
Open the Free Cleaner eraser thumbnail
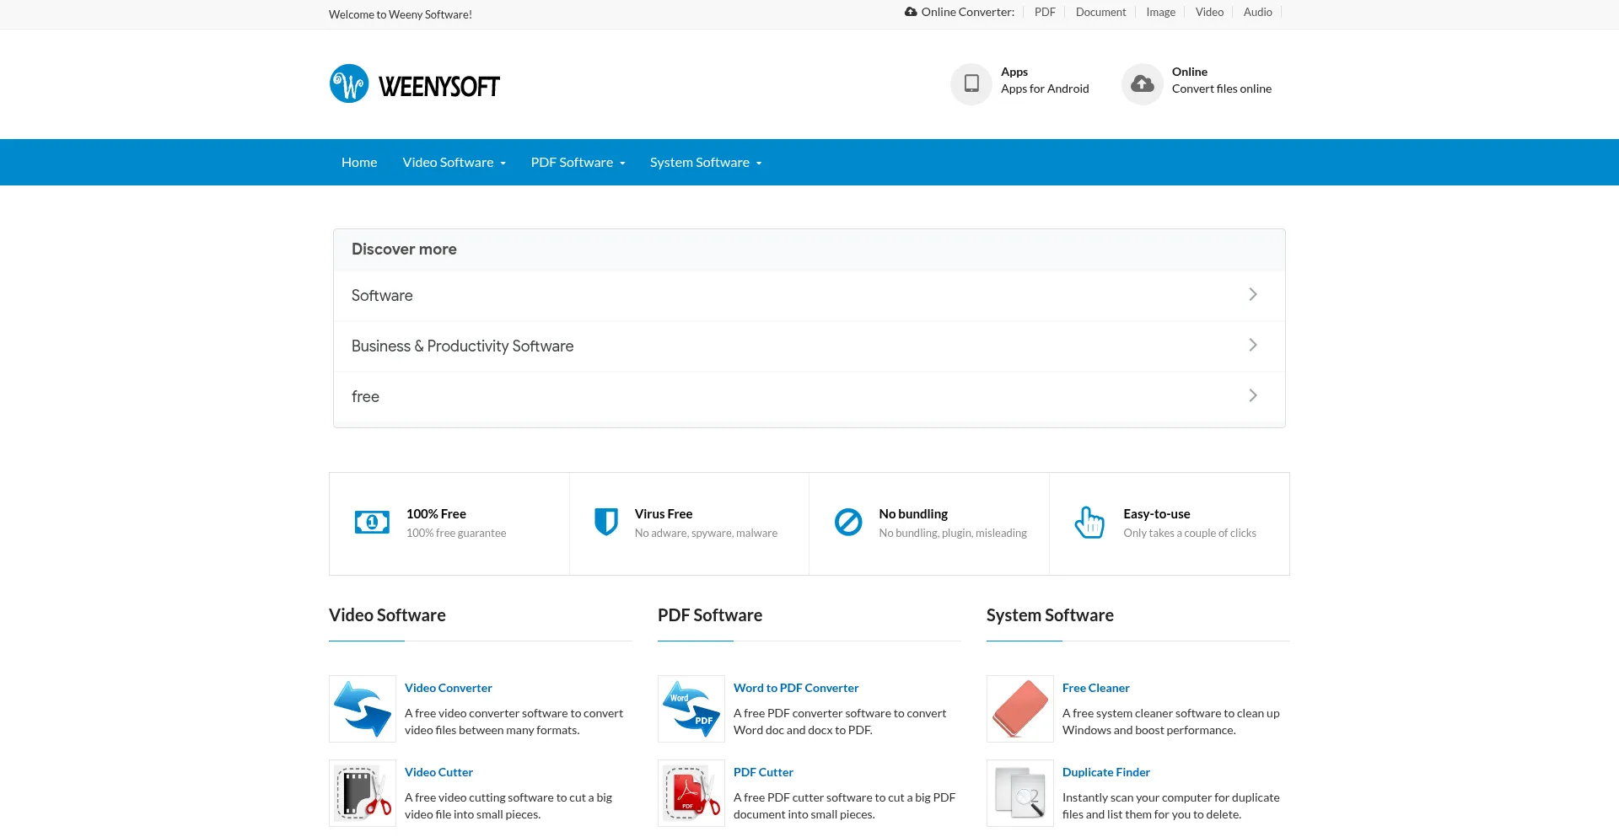pos(1020,709)
